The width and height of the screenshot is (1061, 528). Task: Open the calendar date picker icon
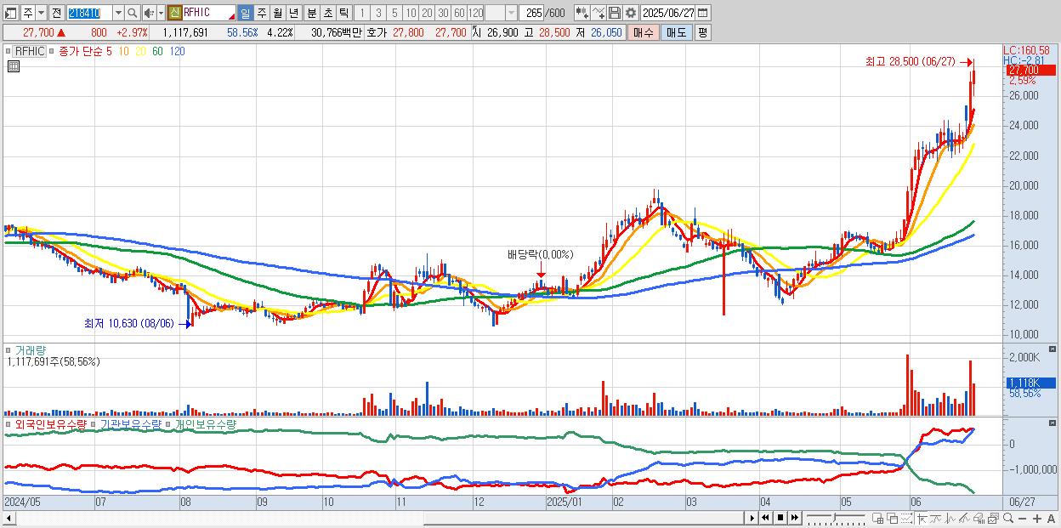(x=702, y=13)
